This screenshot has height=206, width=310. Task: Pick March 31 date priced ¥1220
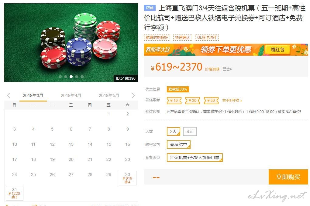[14, 193]
